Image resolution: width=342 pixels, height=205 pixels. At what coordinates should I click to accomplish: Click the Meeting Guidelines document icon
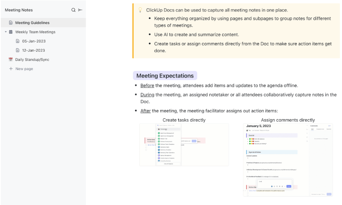[x=11, y=23]
